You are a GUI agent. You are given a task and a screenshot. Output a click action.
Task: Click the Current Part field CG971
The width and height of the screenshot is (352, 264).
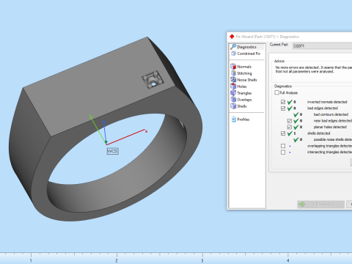pyautogui.click(x=322, y=46)
